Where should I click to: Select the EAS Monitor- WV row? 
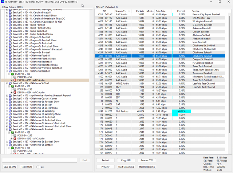click(x=160, y=18)
